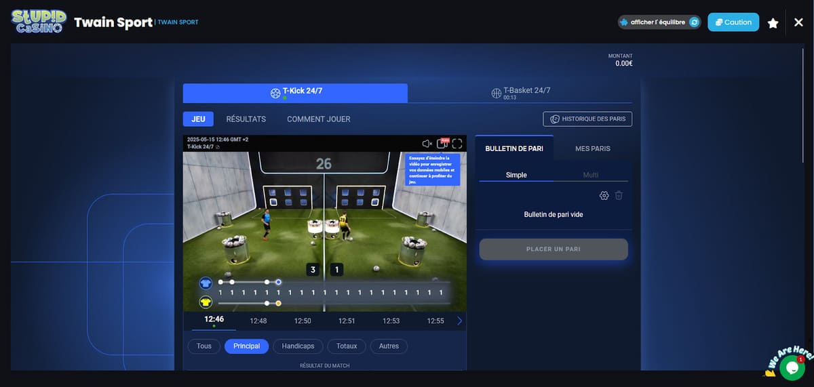Filter markets by Principal
The height and width of the screenshot is (387, 814).
coord(247,346)
